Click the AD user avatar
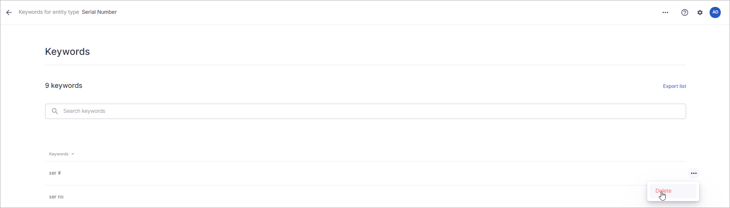The width and height of the screenshot is (730, 208). [715, 12]
